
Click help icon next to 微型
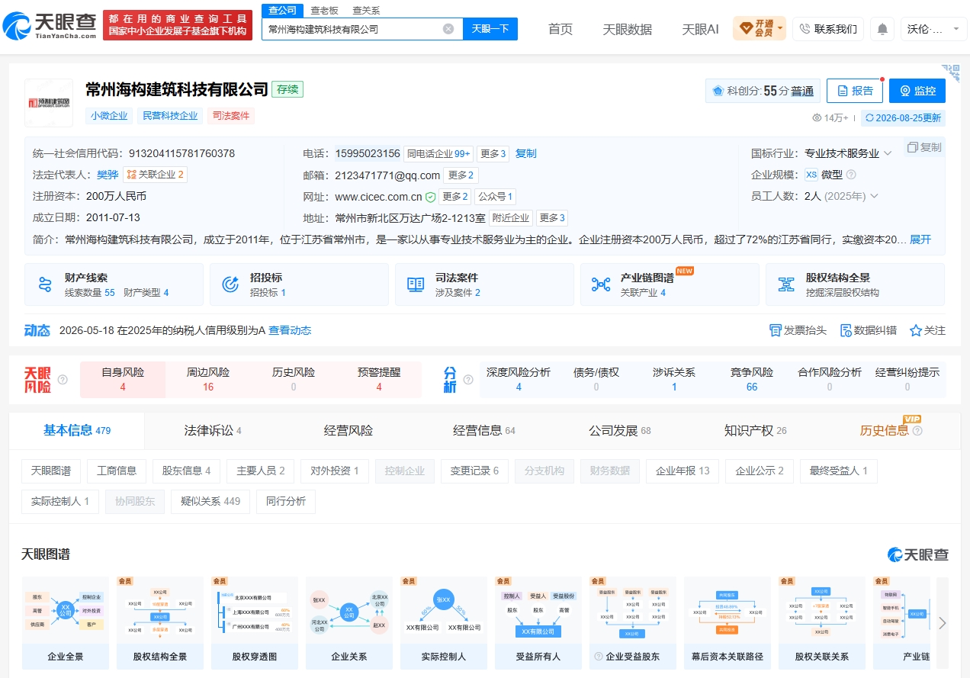(x=851, y=175)
